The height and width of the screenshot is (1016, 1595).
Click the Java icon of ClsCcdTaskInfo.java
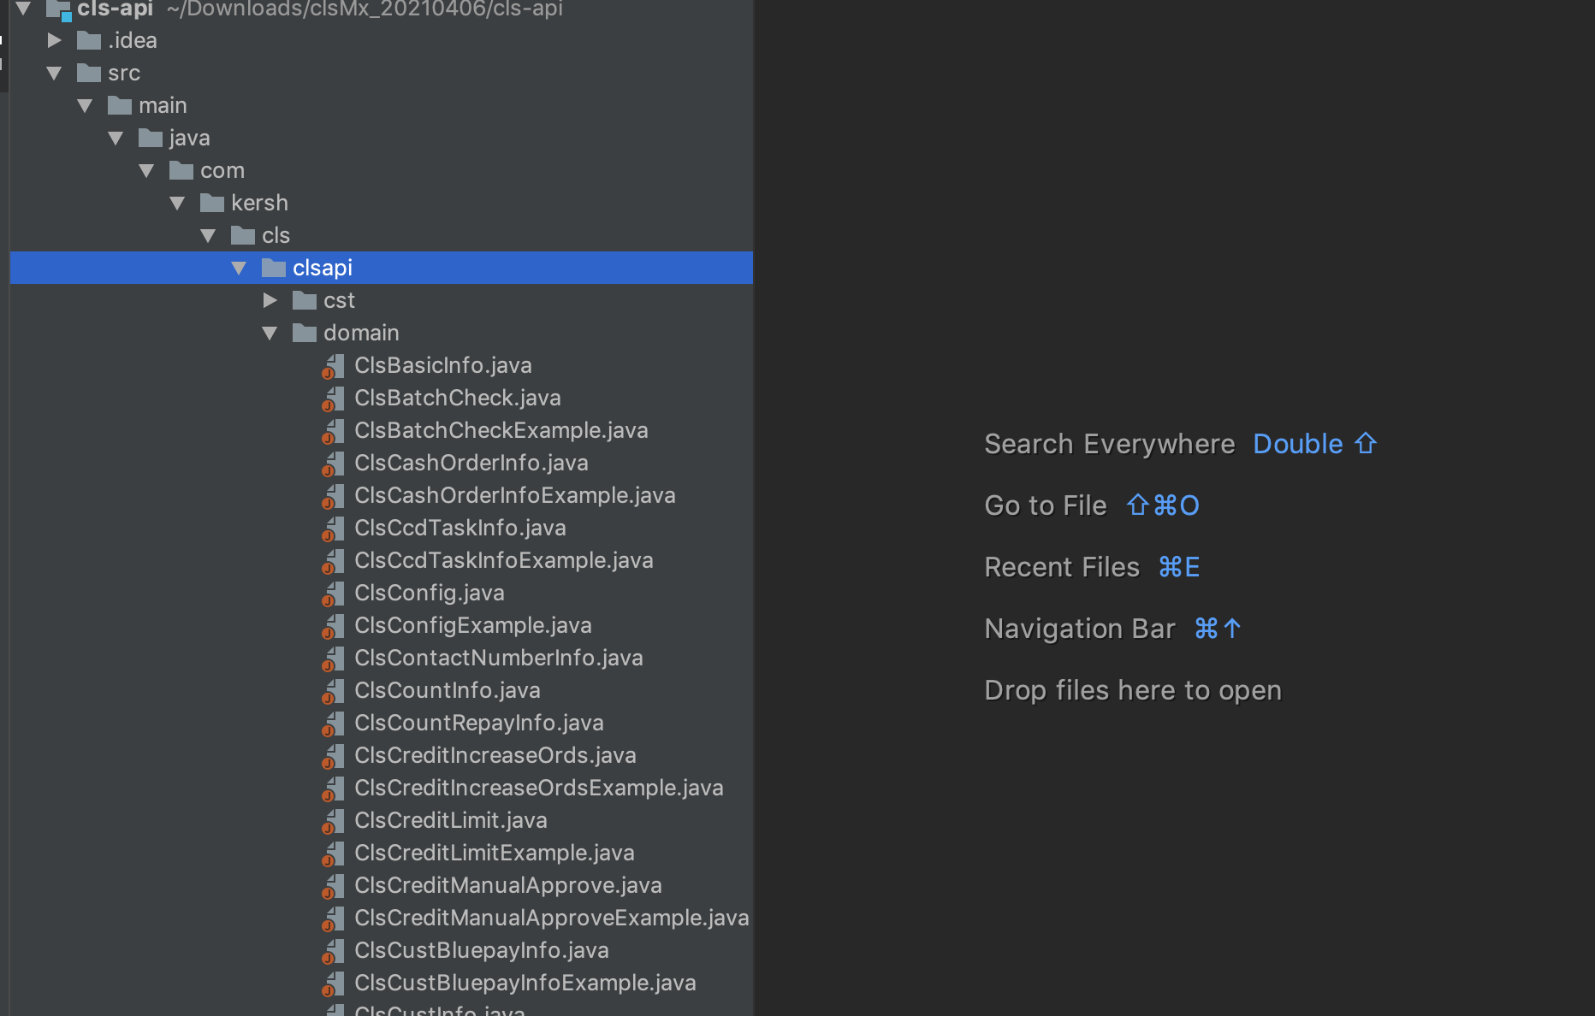333,529
